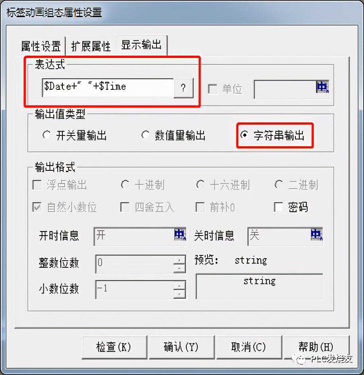Increase 整数位数 with up arrow

pyautogui.click(x=179, y=260)
